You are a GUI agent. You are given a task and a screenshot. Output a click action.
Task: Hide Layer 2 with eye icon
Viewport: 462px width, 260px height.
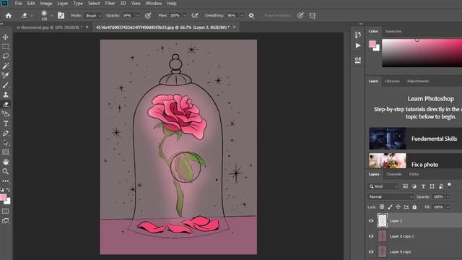(371, 221)
